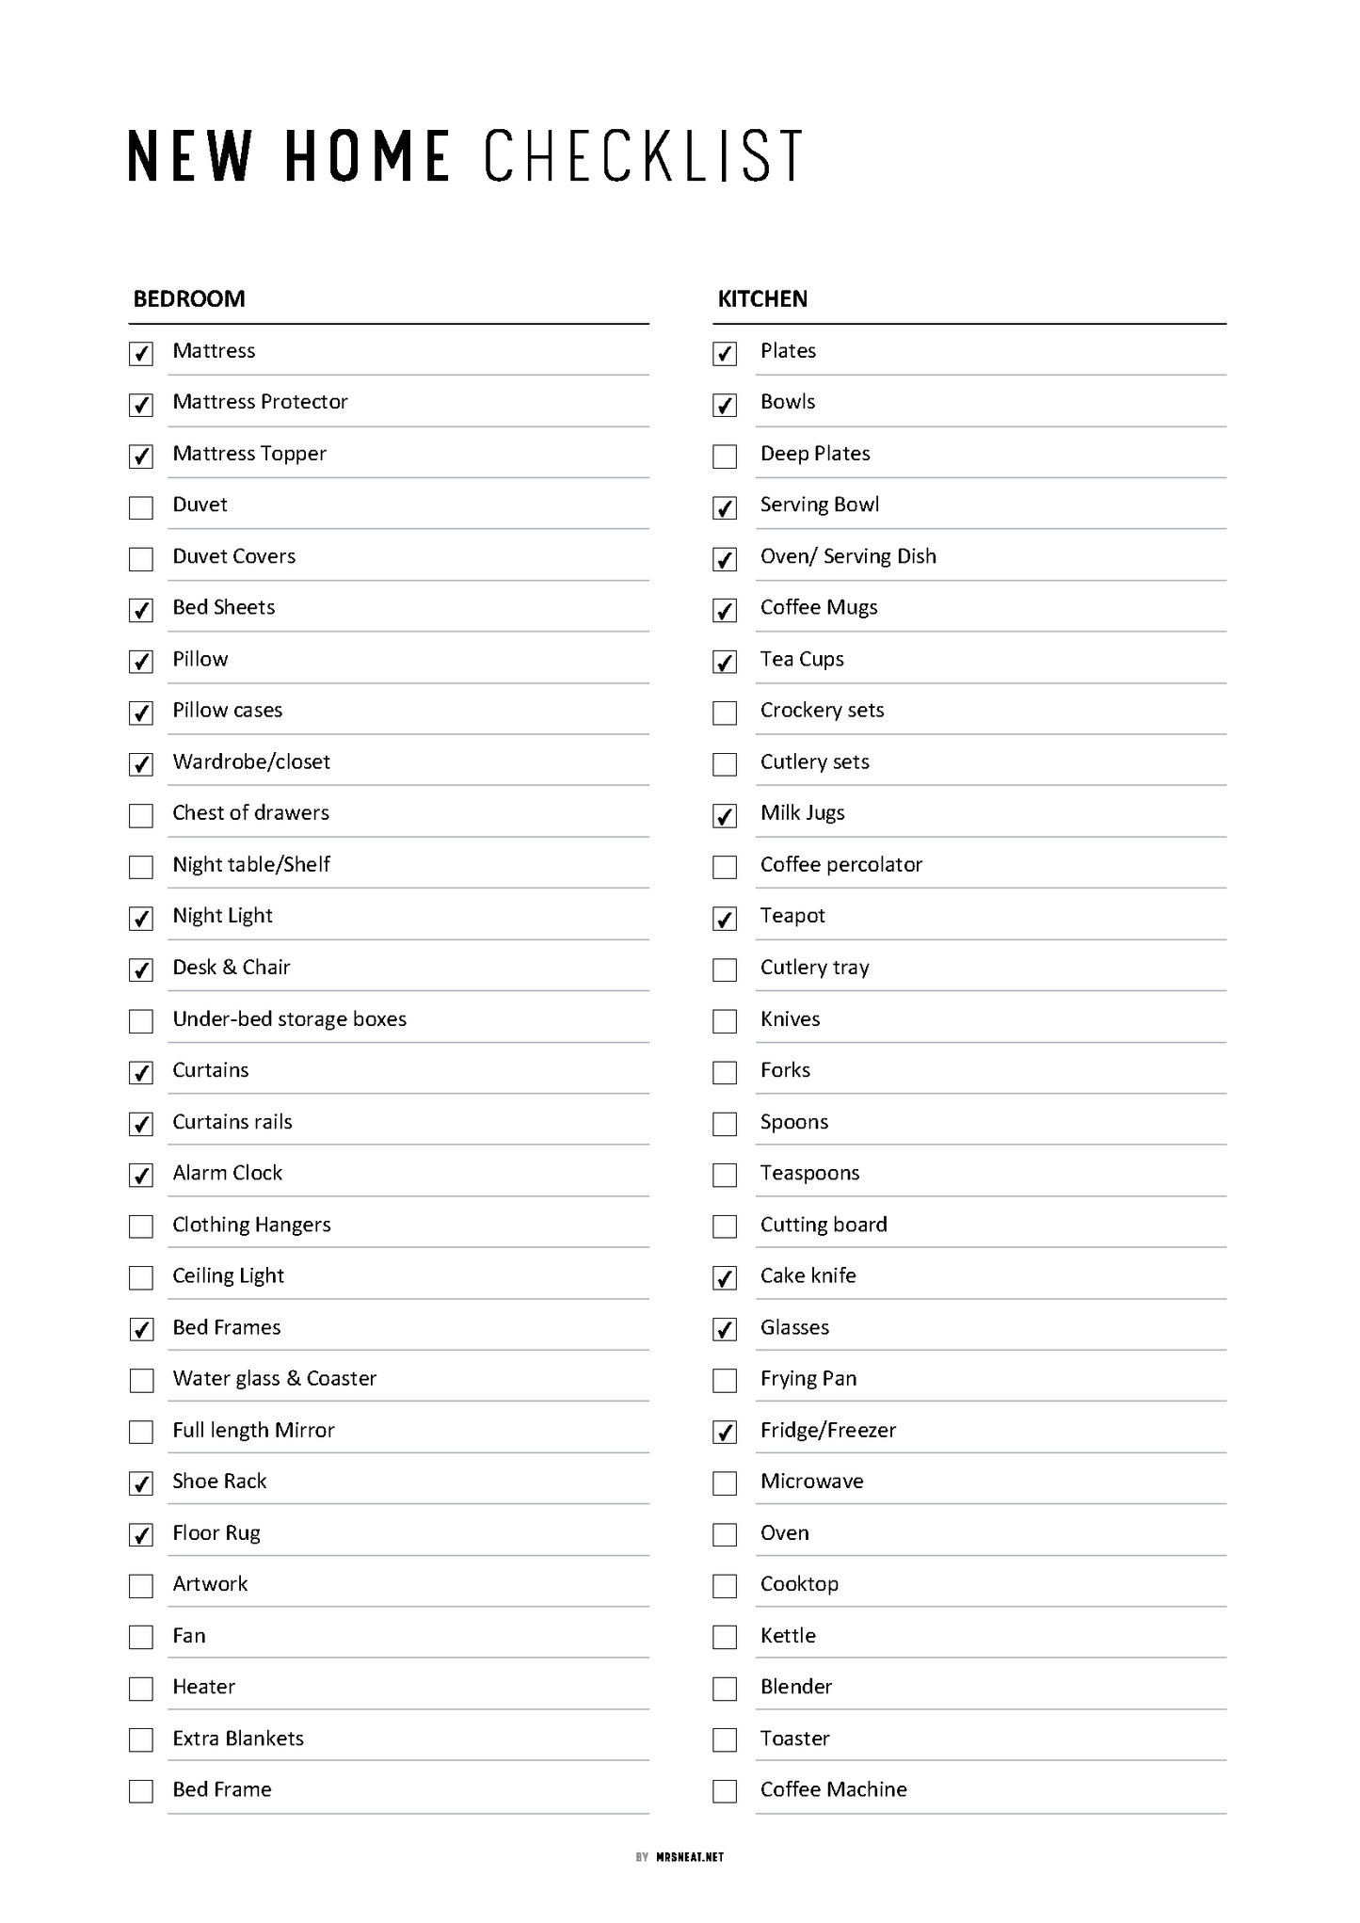Check the Coffee percolator box
1360x1923 pixels.
coord(725,868)
